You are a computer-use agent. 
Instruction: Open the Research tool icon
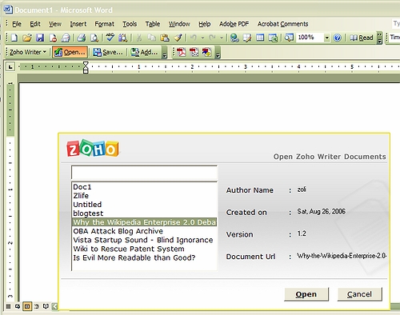click(x=123, y=38)
